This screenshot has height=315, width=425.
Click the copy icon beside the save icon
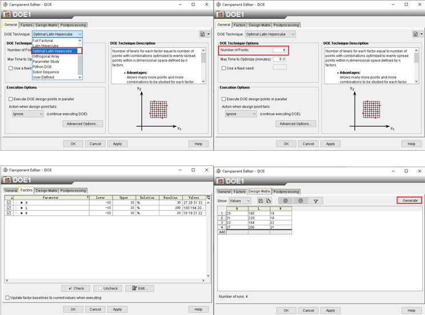click(x=268, y=201)
